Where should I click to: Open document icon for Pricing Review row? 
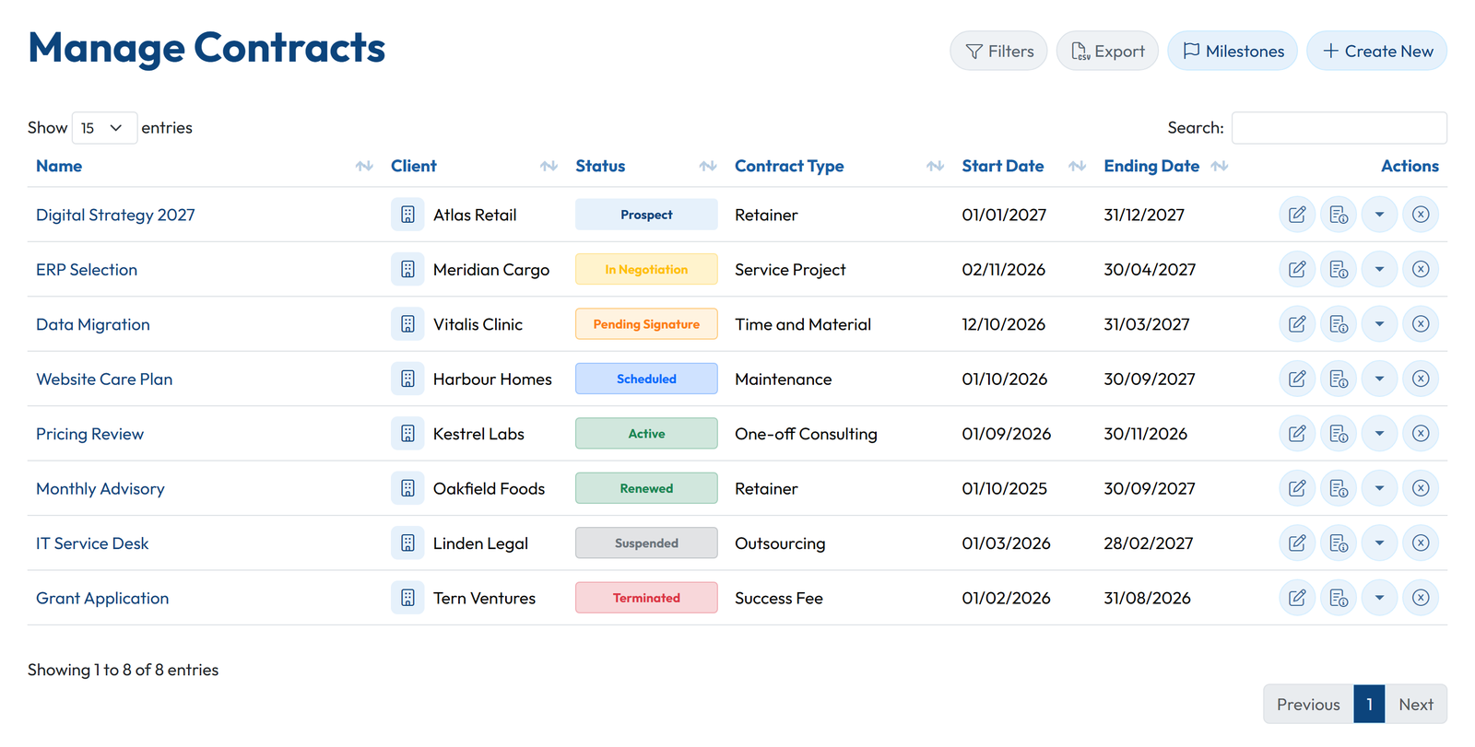coord(1339,434)
